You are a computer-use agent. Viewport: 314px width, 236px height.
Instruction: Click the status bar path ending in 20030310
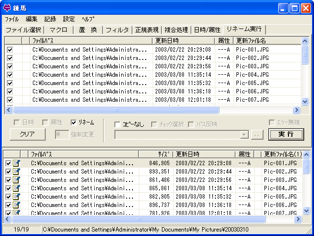[146, 230]
